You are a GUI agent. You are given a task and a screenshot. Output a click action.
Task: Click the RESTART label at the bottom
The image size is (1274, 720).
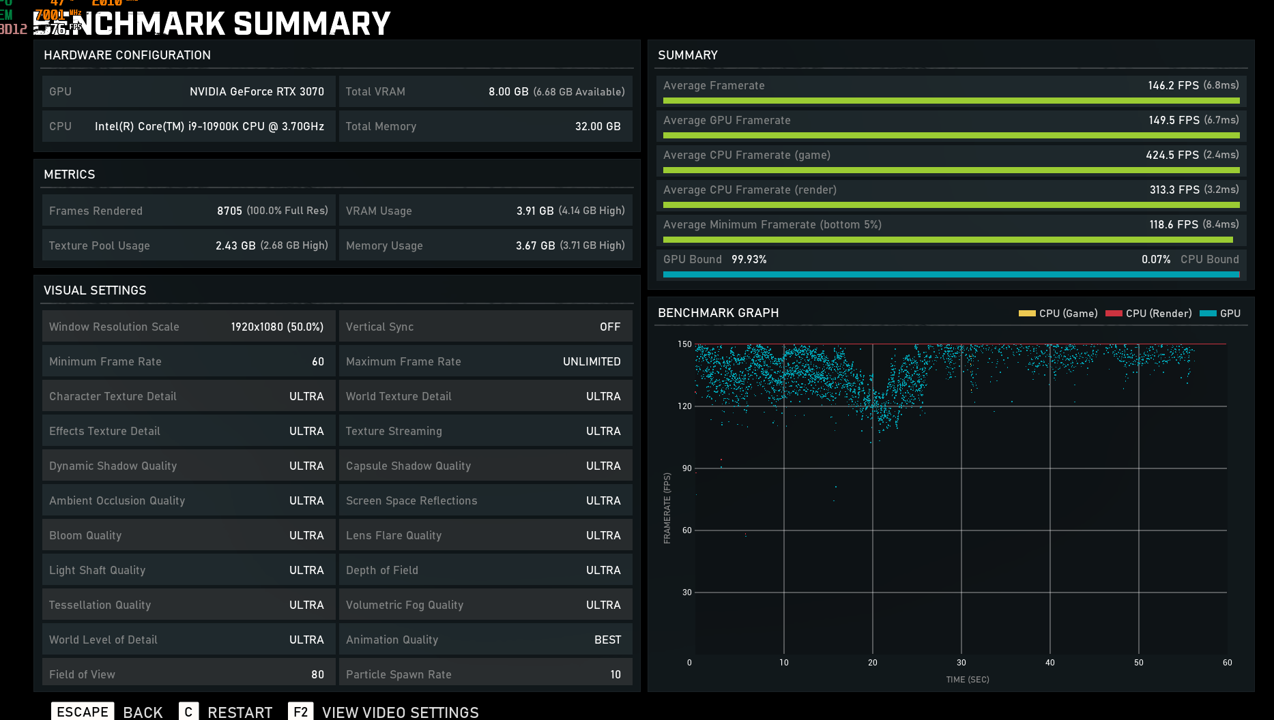tap(240, 712)
